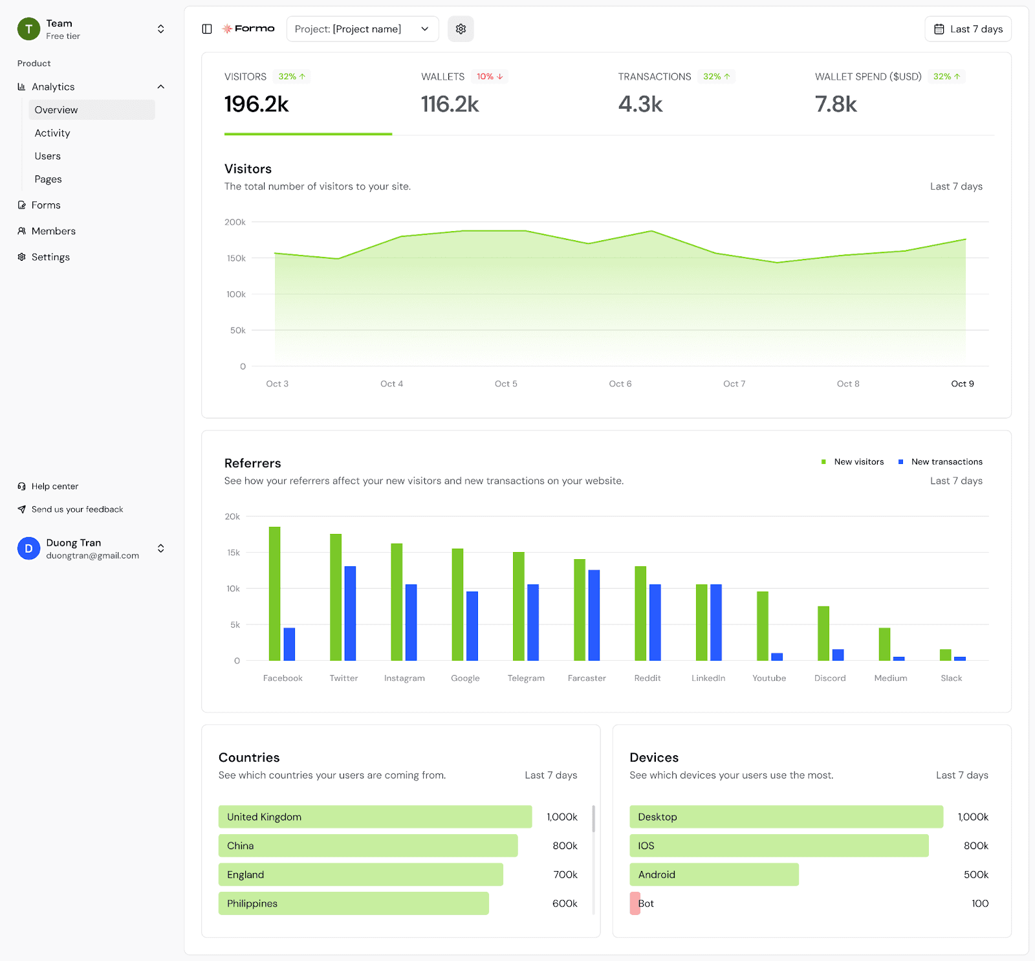Click the IOS device row
Screen dimensions: 1035x961
809,846
